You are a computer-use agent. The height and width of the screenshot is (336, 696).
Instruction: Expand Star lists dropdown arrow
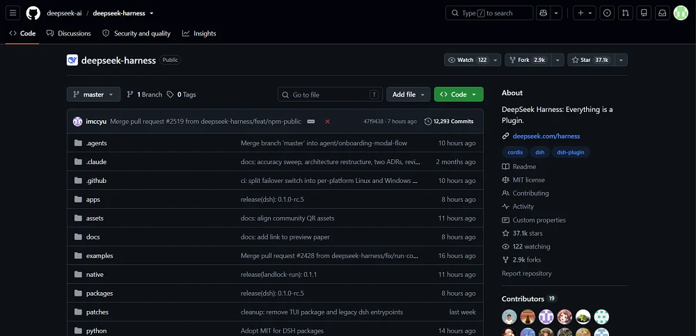[x=621, y=60]
